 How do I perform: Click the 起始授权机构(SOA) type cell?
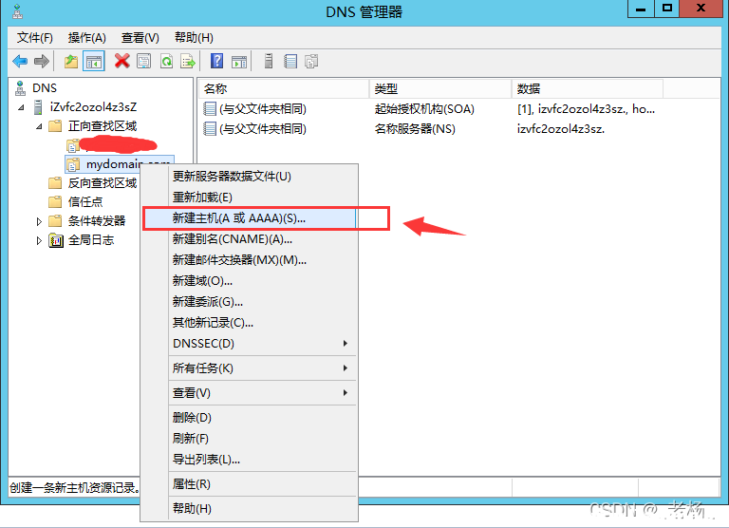(424, 109)
